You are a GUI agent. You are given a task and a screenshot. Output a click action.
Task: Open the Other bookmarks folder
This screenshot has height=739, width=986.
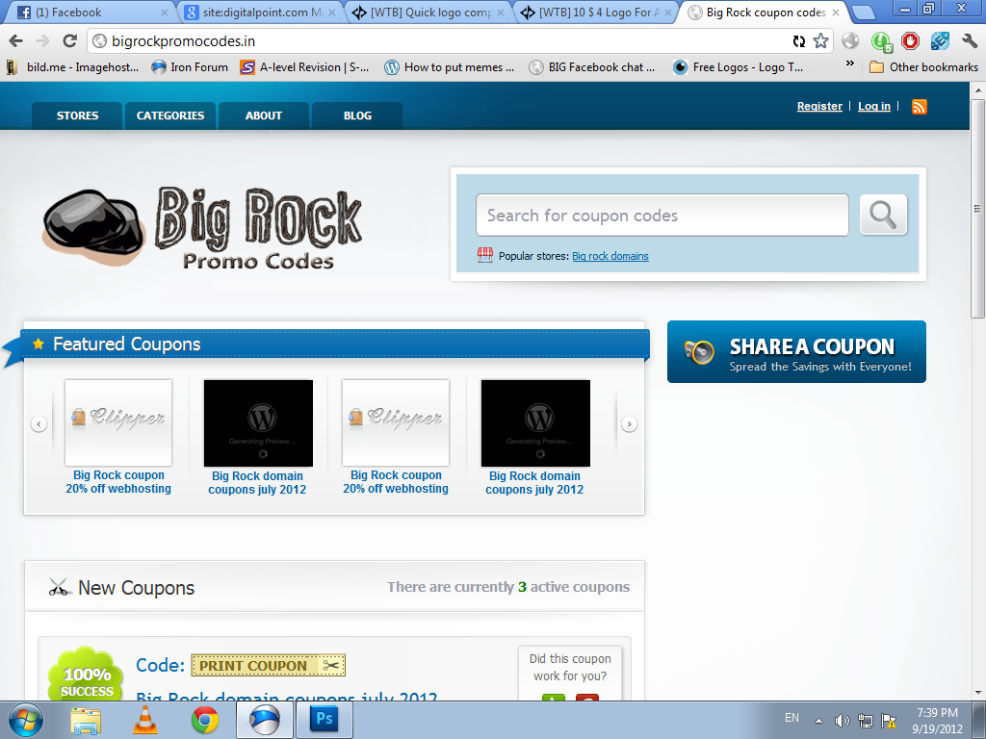click(923, 67)
